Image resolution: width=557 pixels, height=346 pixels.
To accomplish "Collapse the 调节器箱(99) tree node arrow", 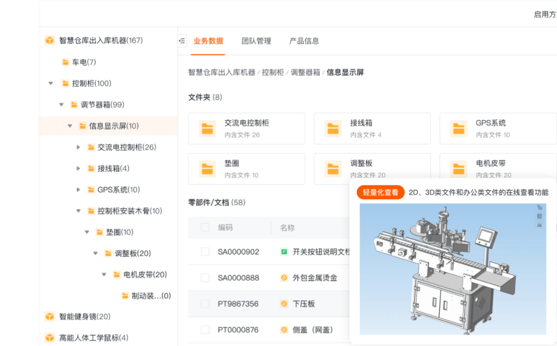I will pyautogui.click(x=62, y=104).
